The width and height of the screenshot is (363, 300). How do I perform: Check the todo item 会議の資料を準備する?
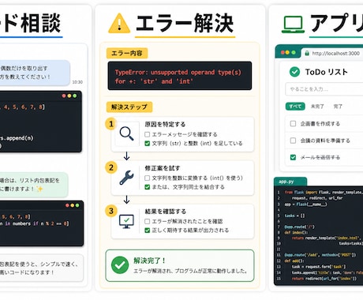tap(293, 141)
